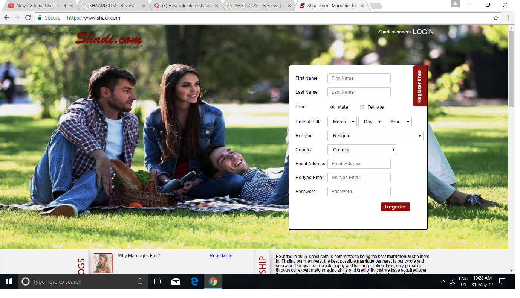520x298 pixels.
Task: Switch to the News18 India Live tab
Action: coord(38,6)
